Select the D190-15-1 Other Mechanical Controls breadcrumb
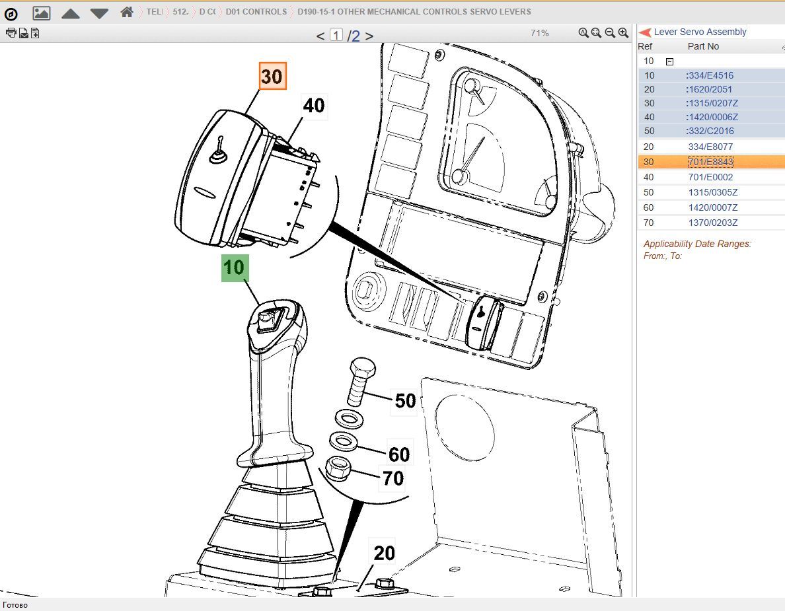The height and width of the screenshot is (611, 785). pos(414,12)
